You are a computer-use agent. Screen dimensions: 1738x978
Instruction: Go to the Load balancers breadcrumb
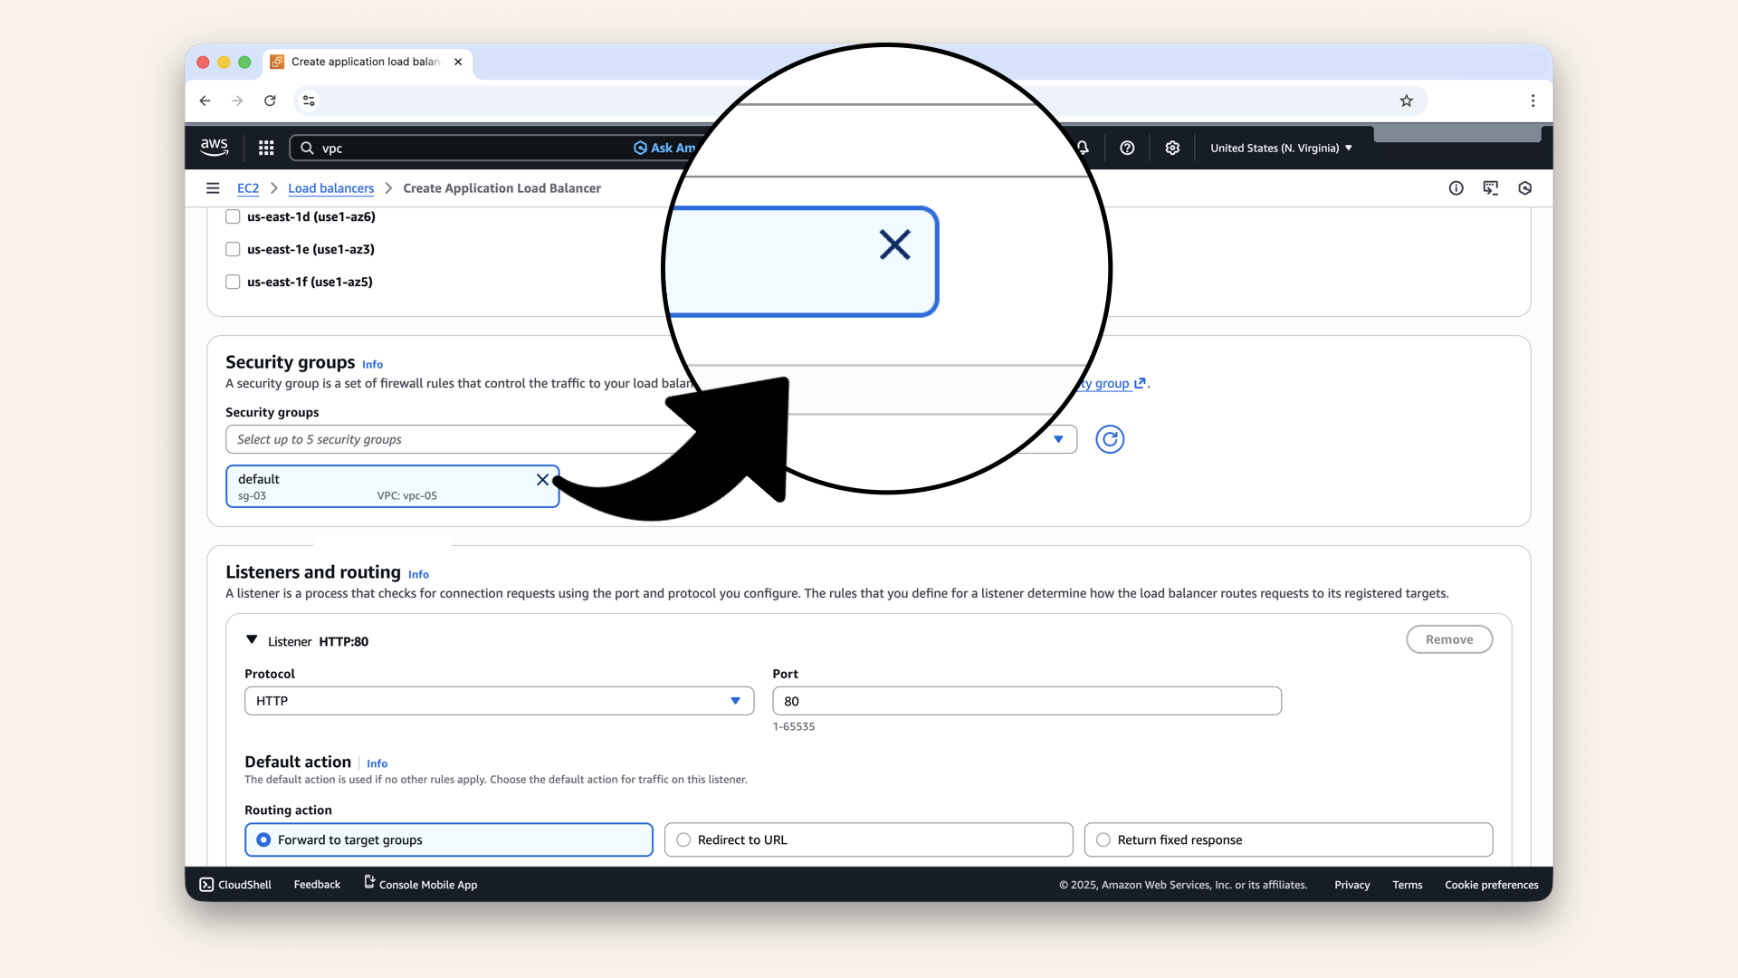pos(330,188)
